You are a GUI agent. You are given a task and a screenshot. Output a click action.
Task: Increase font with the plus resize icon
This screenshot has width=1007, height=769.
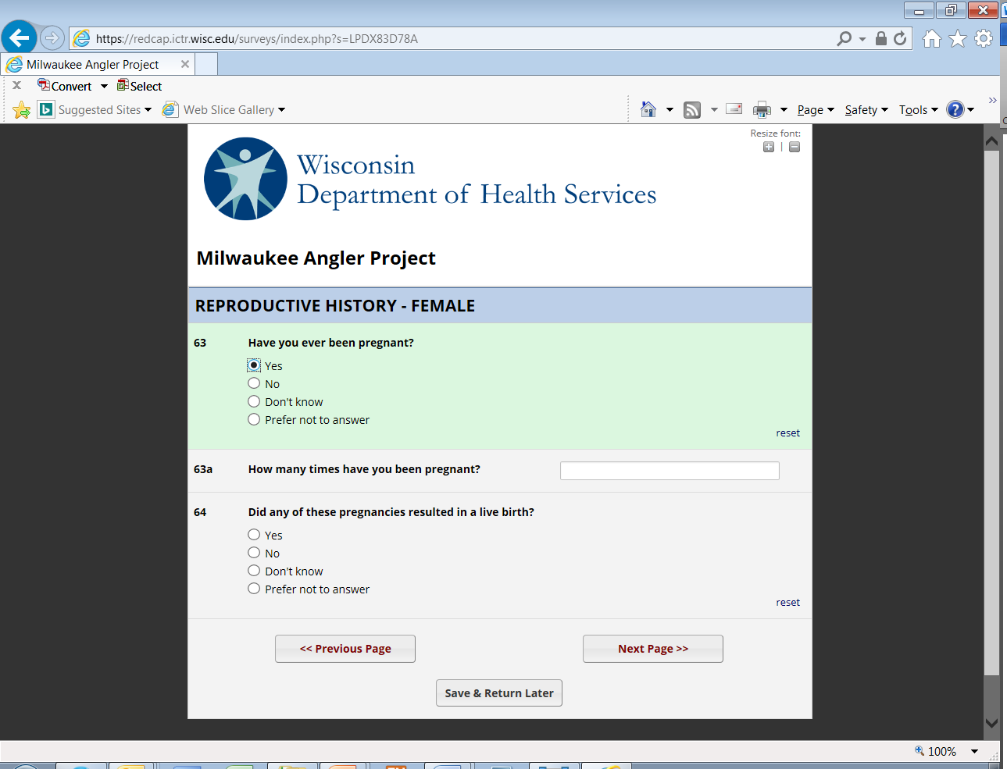[x=769, y=147]
